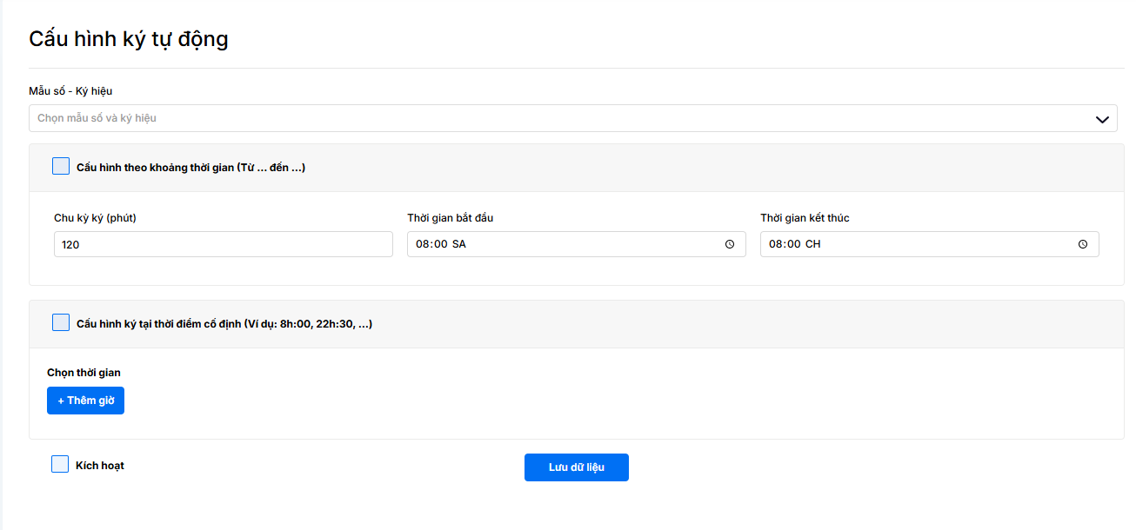Select the hour value in 'Thời gian kết thúc'

click(x=776, y=244)
